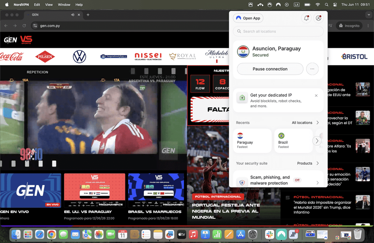
Task: Open Slack from the Dock
Action: pyautogui.click(x=270, y=235)
